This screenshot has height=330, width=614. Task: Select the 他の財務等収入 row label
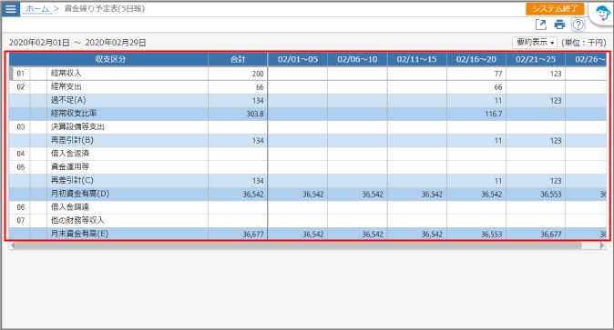coord(77,220)
